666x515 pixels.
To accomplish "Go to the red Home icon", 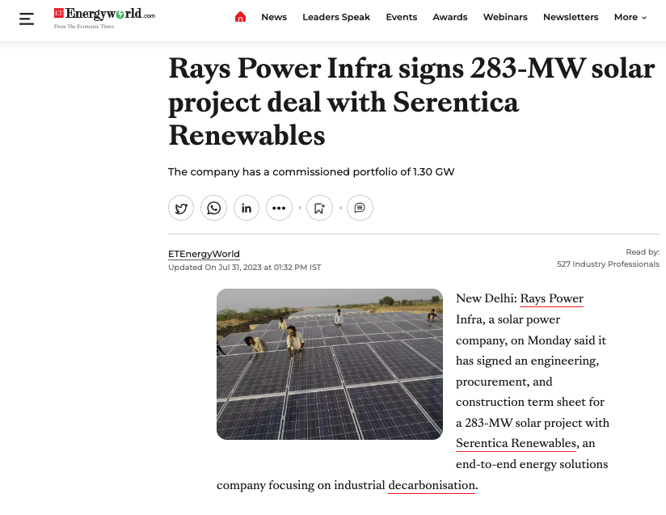I will 240,18.
